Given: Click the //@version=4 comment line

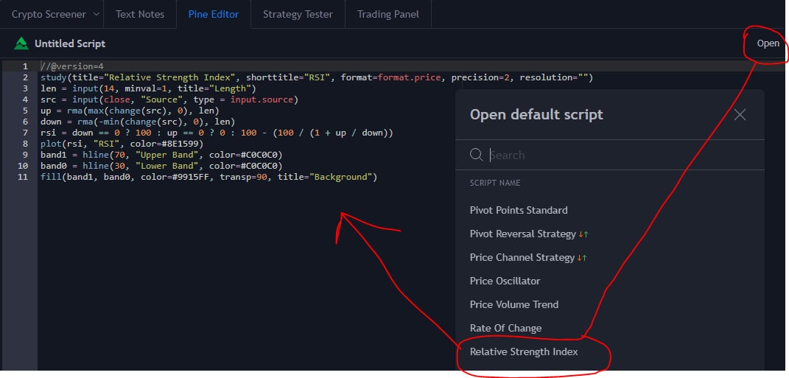Looking at the screenshot, I should (72, 66).
